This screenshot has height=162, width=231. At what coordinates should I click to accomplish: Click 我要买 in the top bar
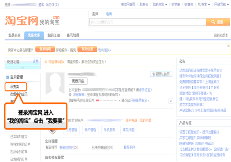pyautogui.click(x=144, y=5)
